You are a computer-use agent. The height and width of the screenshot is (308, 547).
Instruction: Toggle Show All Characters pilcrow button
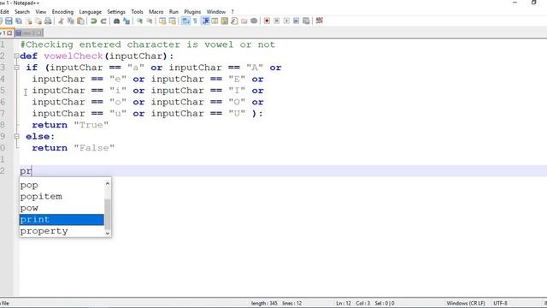(x=195, y=21)
